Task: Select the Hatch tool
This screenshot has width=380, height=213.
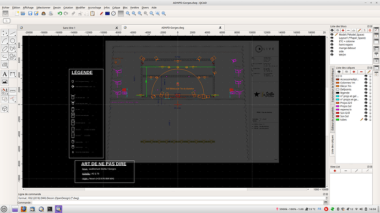Action: click(4, 65)
